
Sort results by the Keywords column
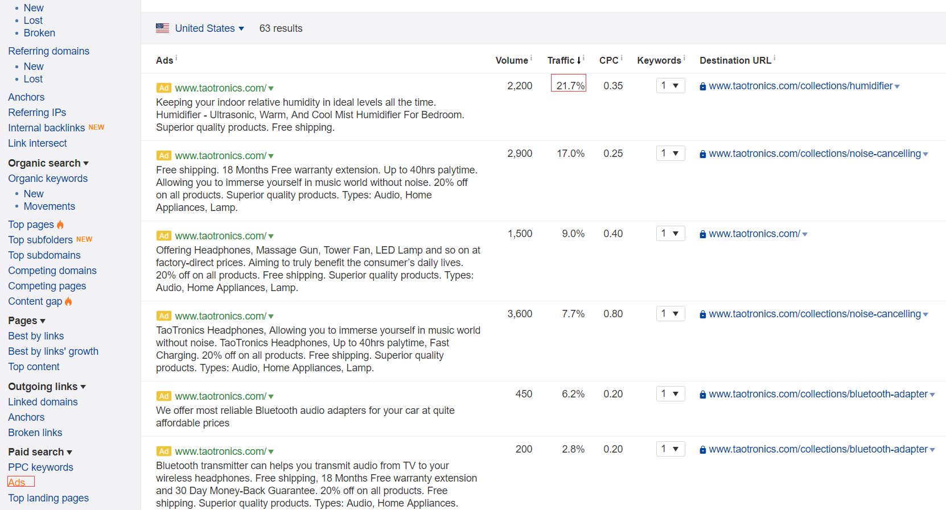click(x=659, y=60)
